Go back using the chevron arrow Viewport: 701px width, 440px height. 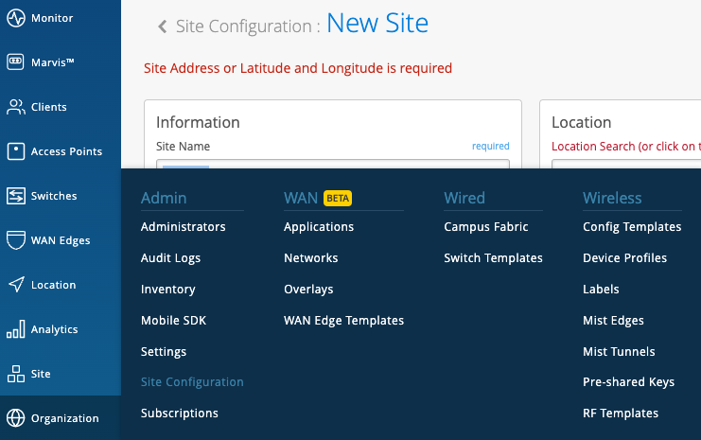(x=162, y=26)
